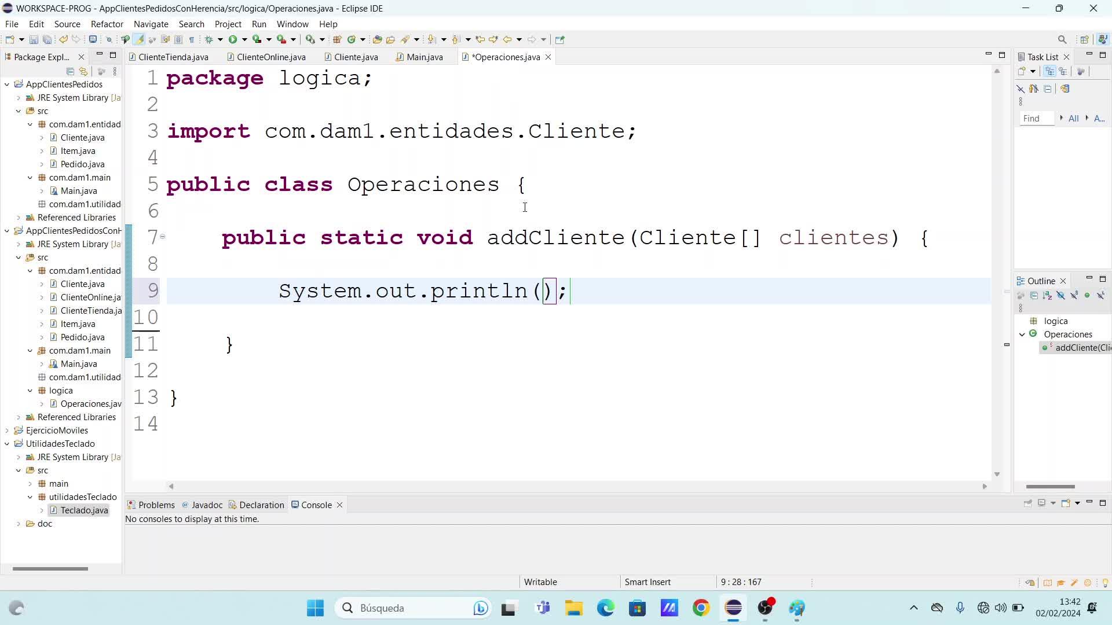This screenshot has width=1112, height=625.
Task: Select addCliente method in Outline
Action: pyautogui.click(x=1082, y=348)
